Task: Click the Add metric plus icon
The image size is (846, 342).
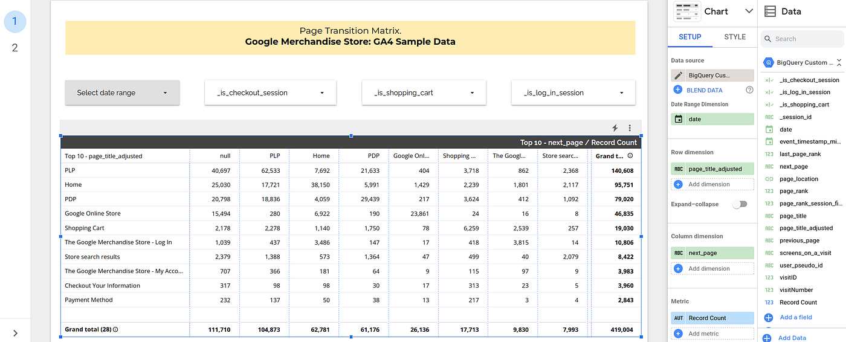Action: [x=678, y=334]
